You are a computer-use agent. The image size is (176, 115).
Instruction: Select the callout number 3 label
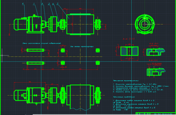[x=57, y=4]
